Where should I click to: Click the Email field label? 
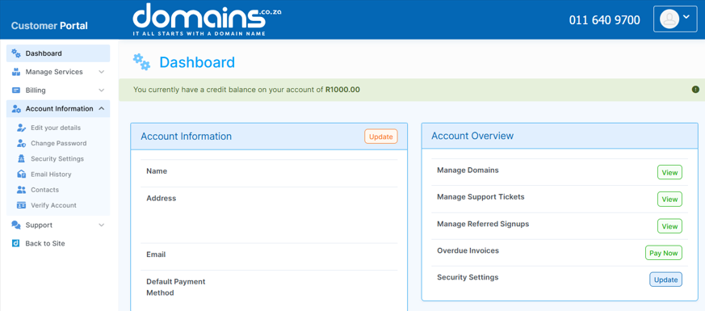156,254
